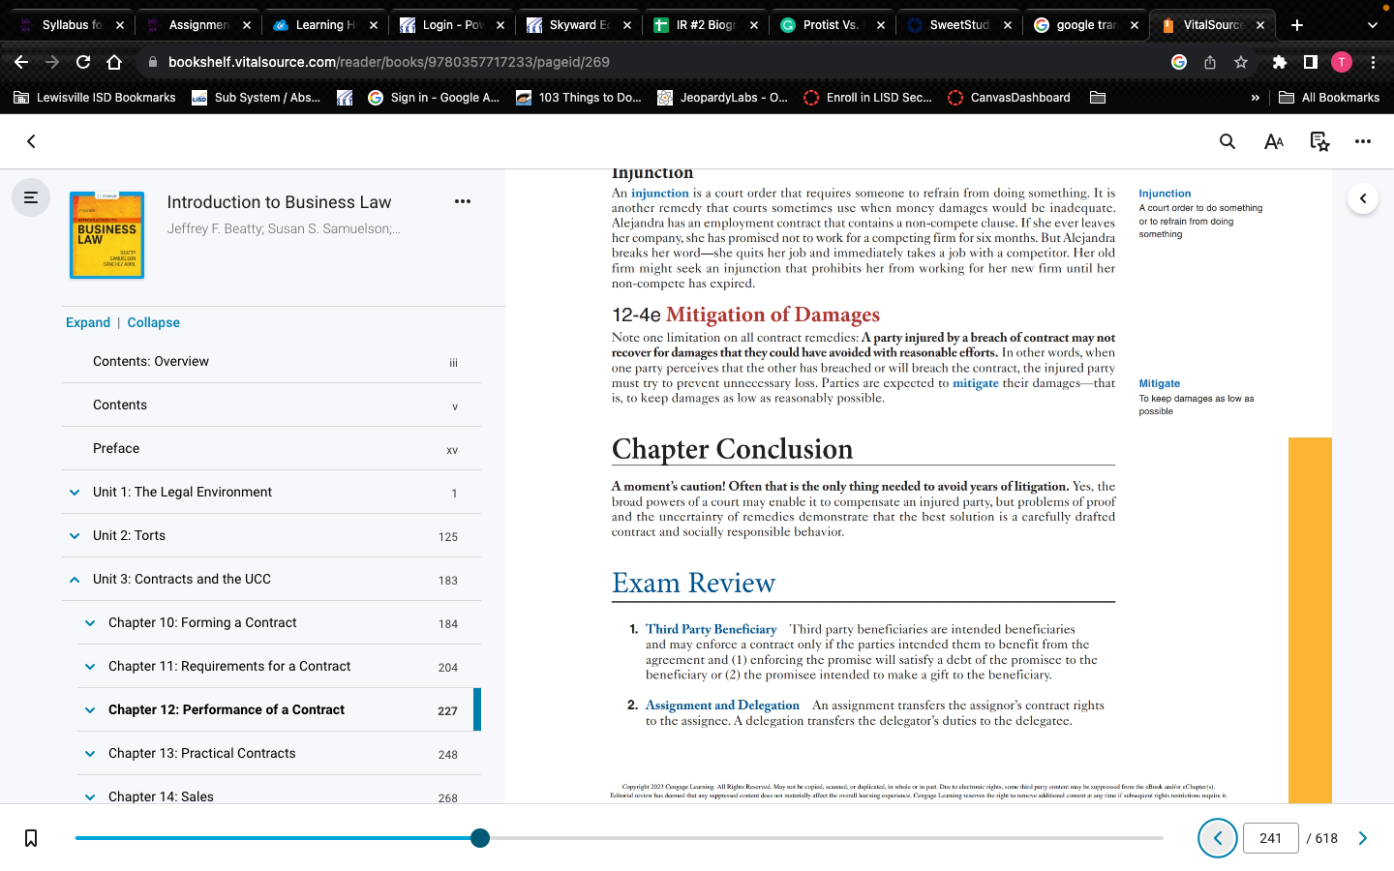The width and height of the screenshot is (1394, 871).
Task: Open JeopardyLabs bookmark
Action: 723,98
